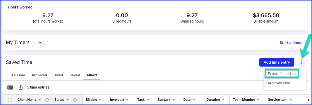Expand the Billable column sort arrow

point(100,100)
